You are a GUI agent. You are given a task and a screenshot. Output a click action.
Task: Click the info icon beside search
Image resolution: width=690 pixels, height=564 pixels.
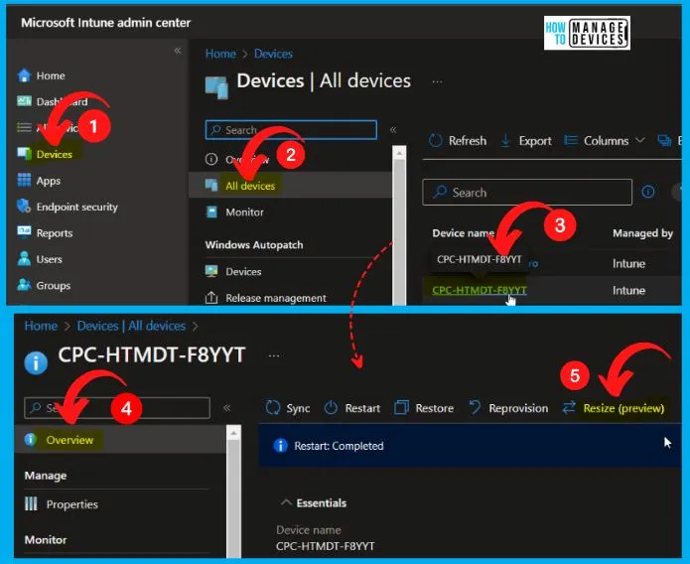click(x=647, y=192)
